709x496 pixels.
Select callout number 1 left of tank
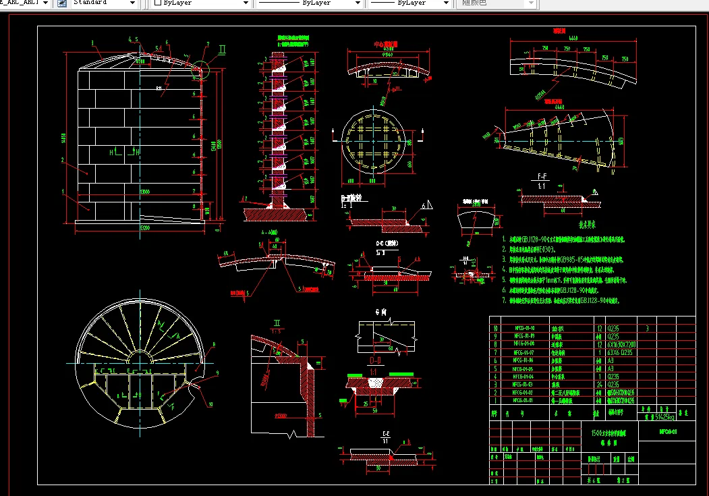63,192
